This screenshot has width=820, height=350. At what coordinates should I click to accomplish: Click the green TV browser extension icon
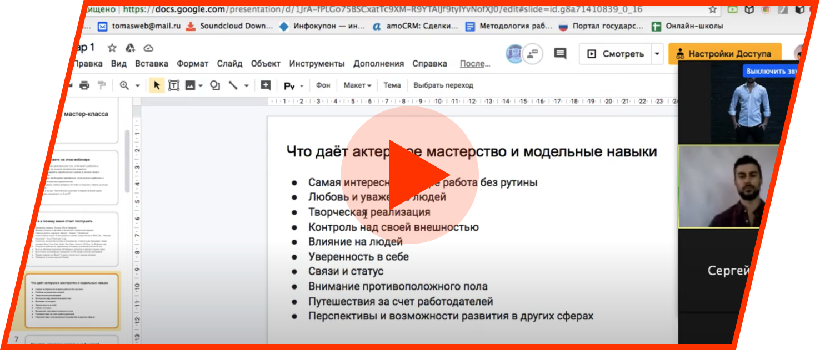[x=732, y=9]
